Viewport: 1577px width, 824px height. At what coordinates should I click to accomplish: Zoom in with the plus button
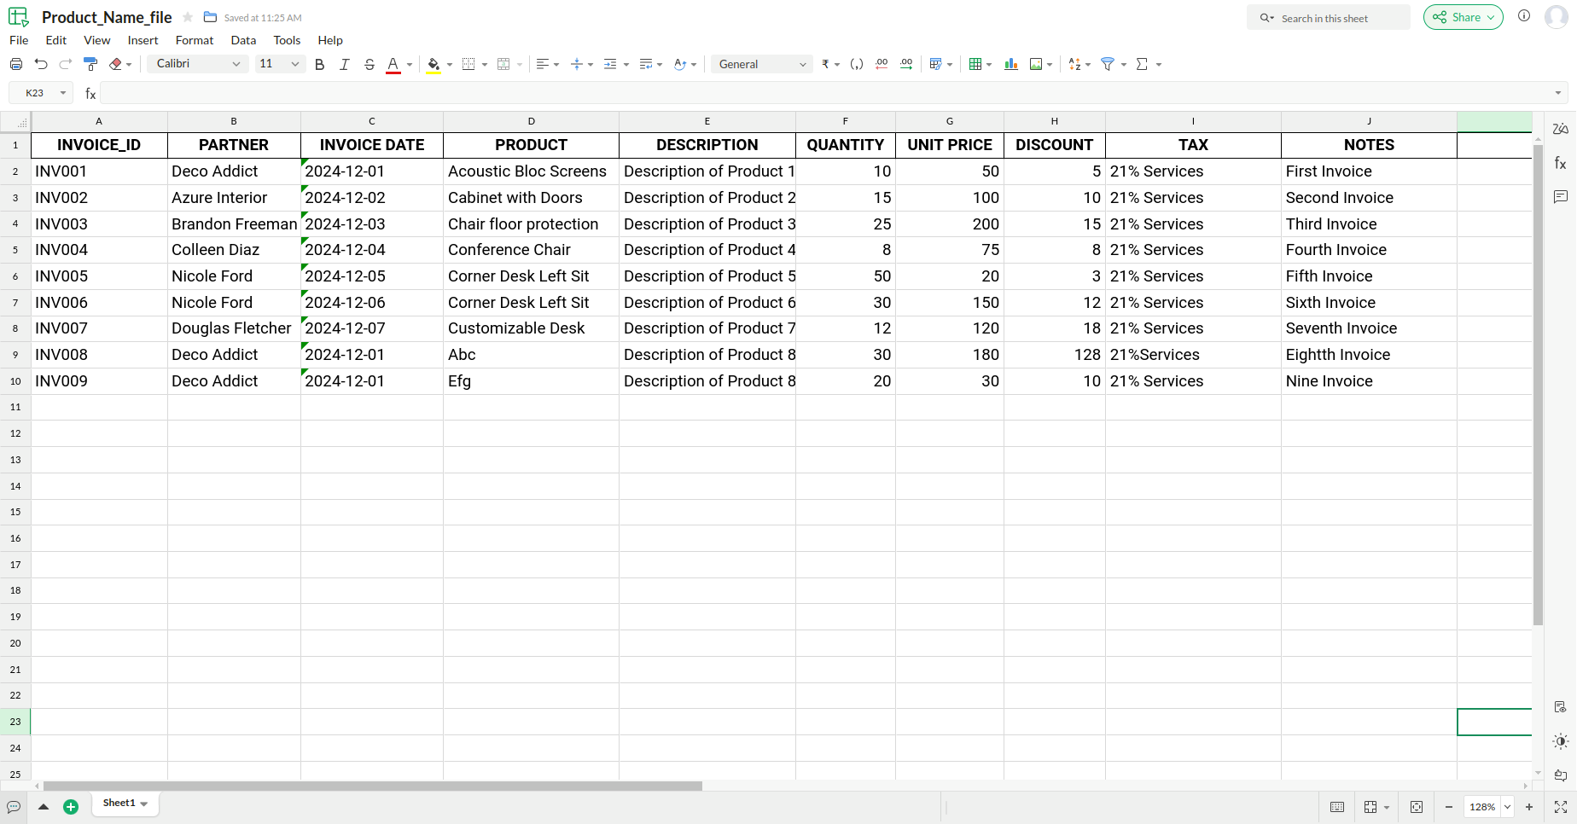click(1529, 807)
